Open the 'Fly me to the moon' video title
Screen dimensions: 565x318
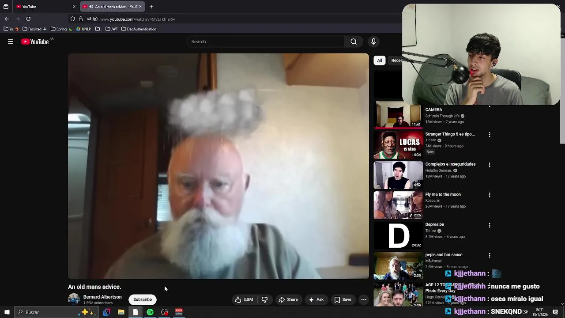443,194
